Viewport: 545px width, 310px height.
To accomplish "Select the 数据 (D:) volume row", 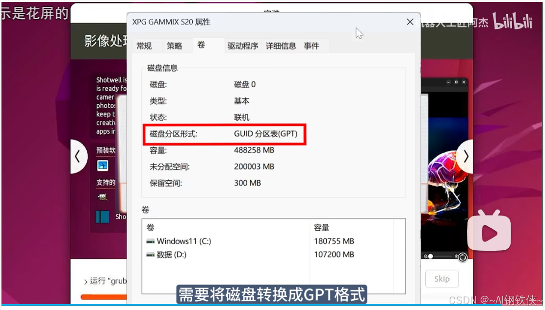I will 273,255.
